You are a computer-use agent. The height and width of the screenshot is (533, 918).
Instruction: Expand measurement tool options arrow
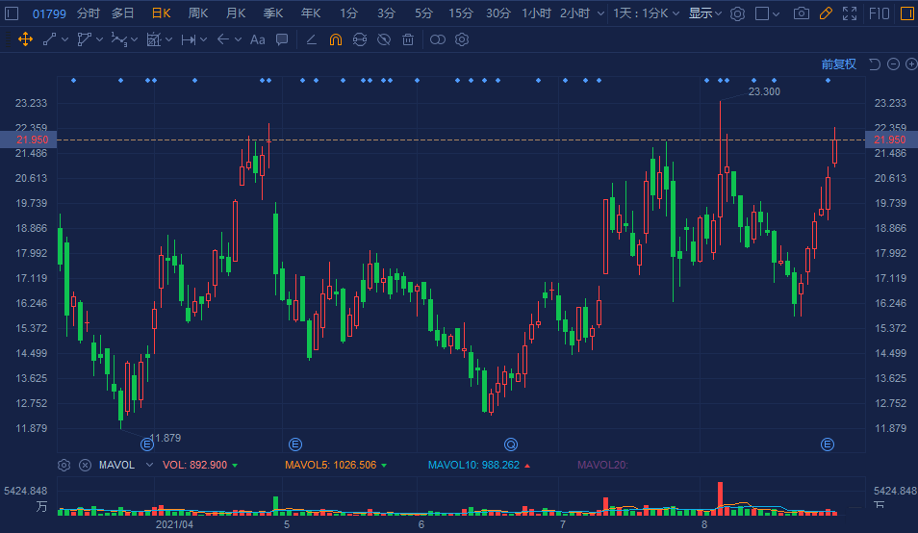168,39
